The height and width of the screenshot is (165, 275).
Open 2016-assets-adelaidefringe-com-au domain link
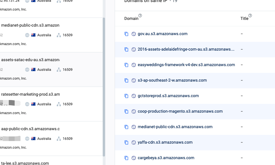click(186, 49)
